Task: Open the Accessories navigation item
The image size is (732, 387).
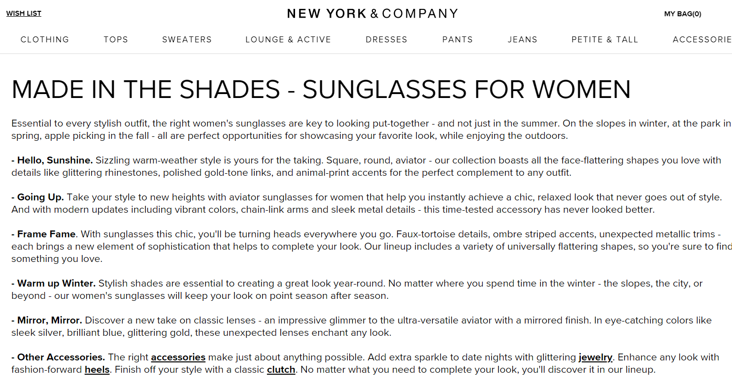Action: (x=702, y=39)
